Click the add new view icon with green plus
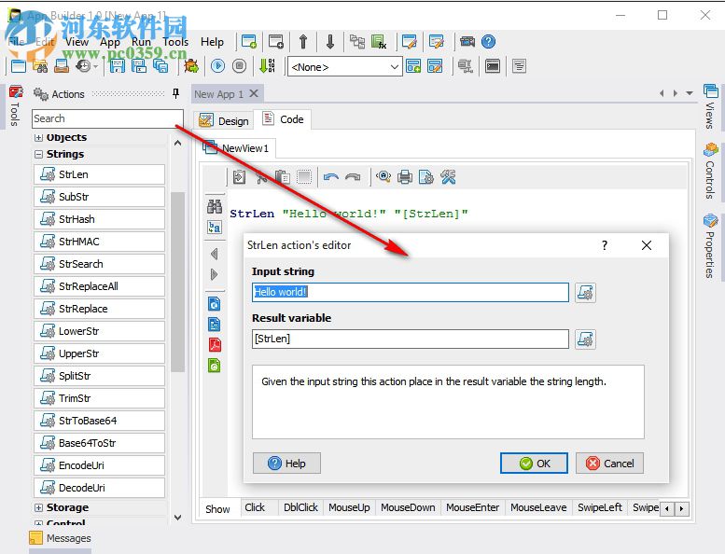725x554 pixels. [x=249, y=42]
